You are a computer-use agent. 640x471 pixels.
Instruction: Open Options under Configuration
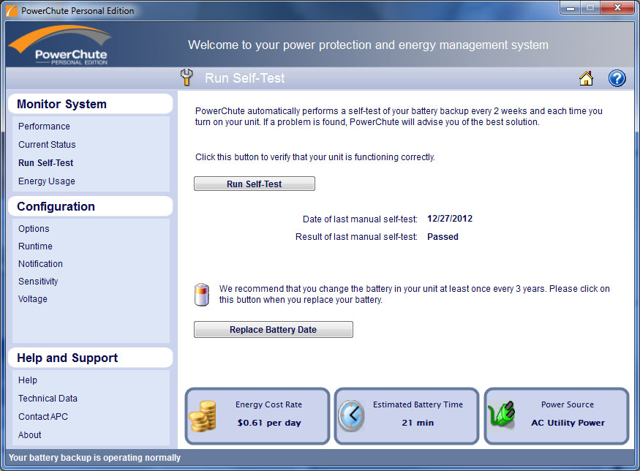click(34, 229)
